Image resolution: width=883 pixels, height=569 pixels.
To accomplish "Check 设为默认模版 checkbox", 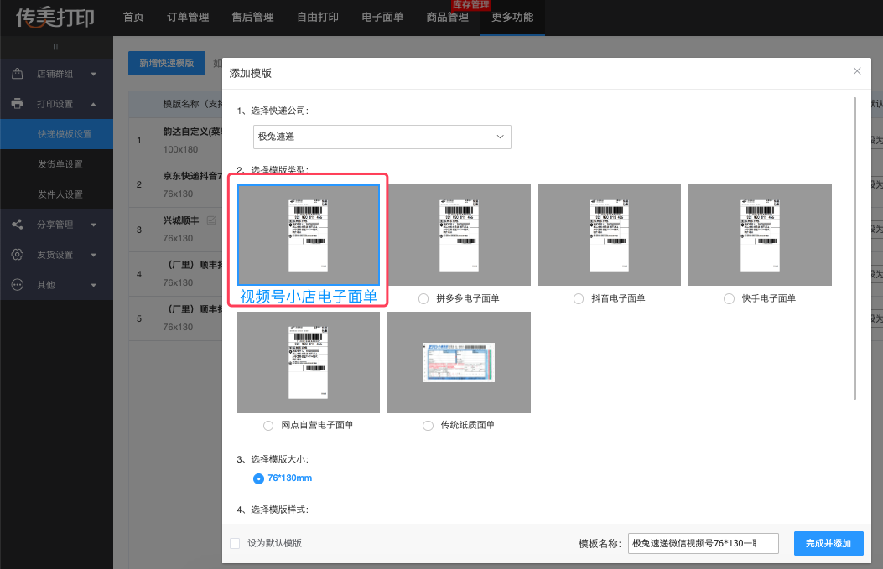I will [235, 543].
